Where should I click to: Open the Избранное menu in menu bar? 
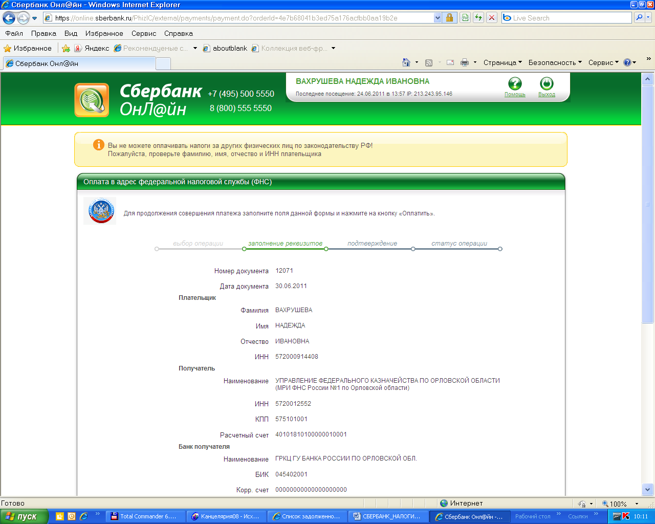coord(104,33)
